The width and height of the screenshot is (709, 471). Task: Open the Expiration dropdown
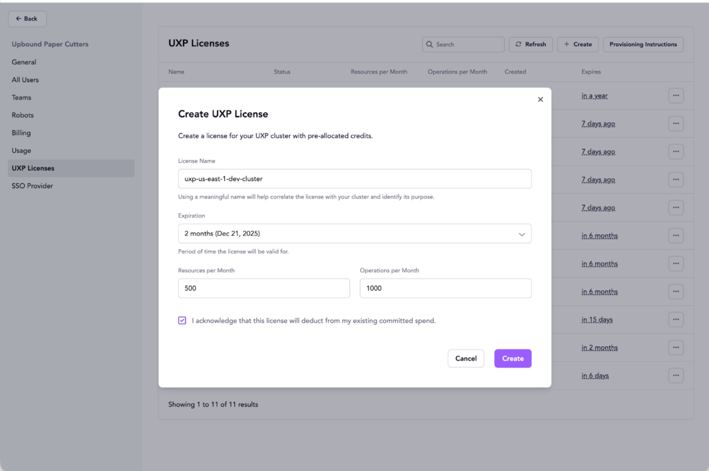pos(354,234)
